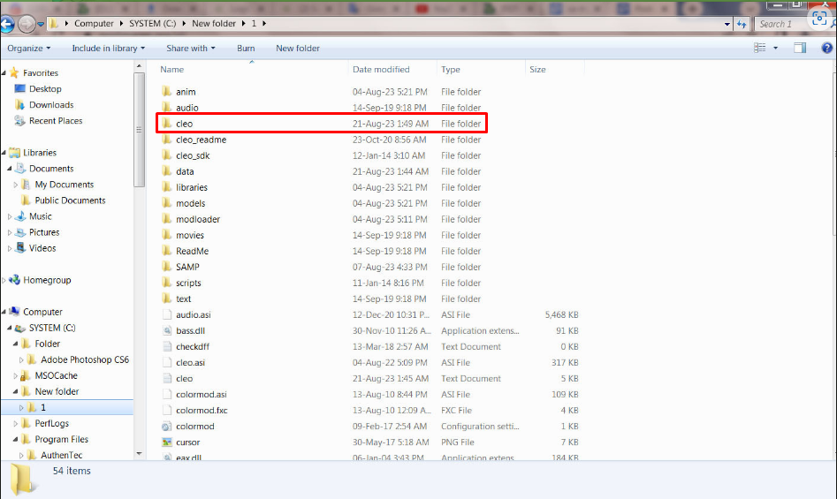The width and height of the screenshot is (837, 499).
Task: Select Public Documents in navigation pane
Action: (70, 200)
